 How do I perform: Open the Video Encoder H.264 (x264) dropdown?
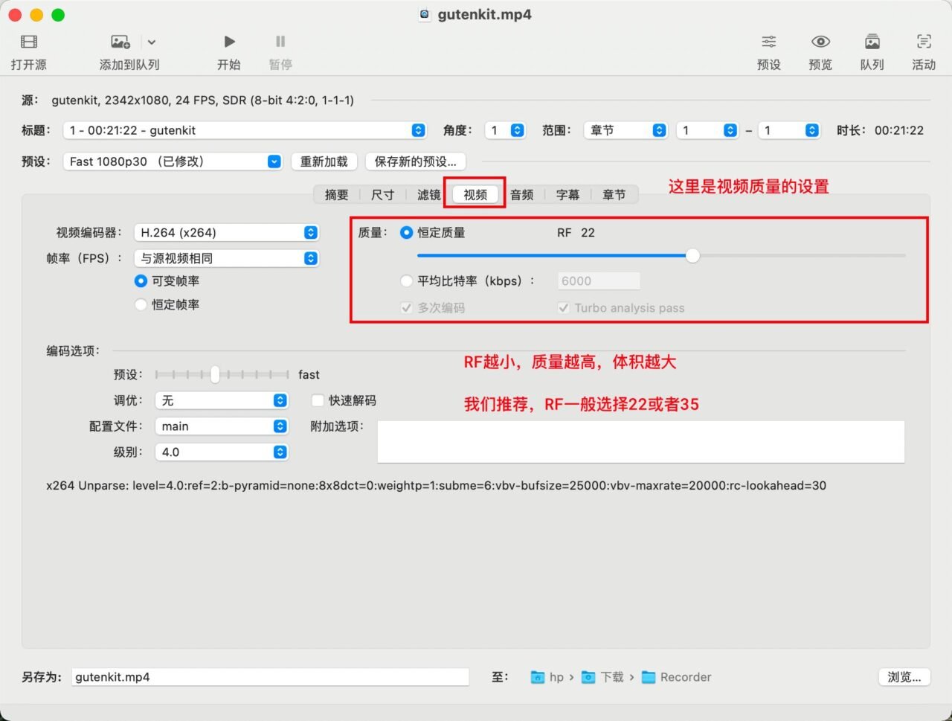(226, 233)
